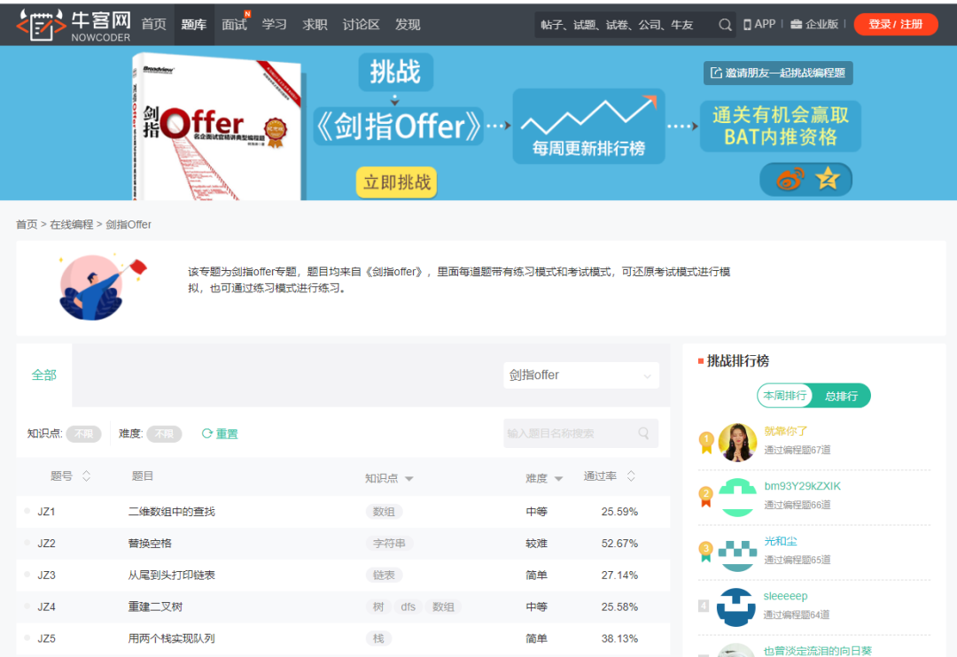Click the magnifier in the problem-name search box
This screenshot has width=957, height=657.
(643, 433)
